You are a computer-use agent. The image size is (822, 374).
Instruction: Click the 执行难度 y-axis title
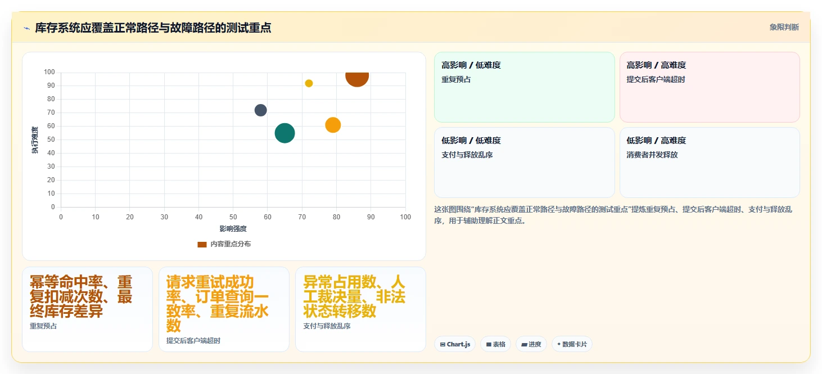(x=35, y=140)
